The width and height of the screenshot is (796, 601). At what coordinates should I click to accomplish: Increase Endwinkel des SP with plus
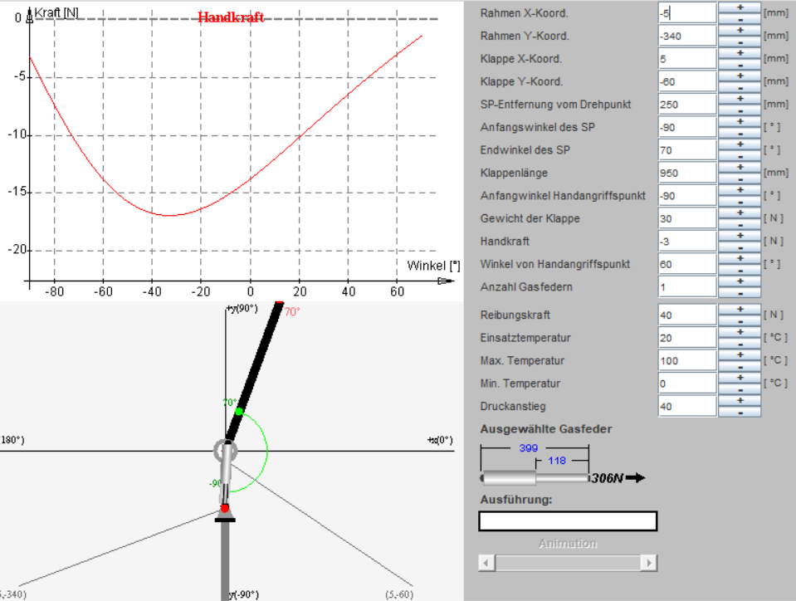(739, 144)
